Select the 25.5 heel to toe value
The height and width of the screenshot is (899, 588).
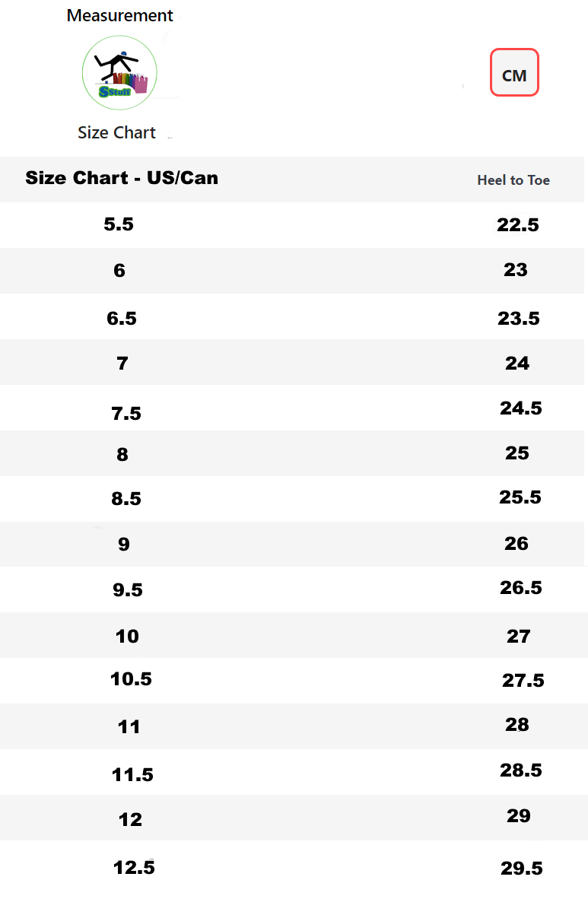520,497
